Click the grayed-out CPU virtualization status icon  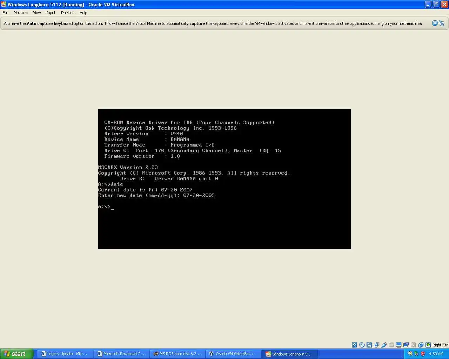click(x=413, y=345)
